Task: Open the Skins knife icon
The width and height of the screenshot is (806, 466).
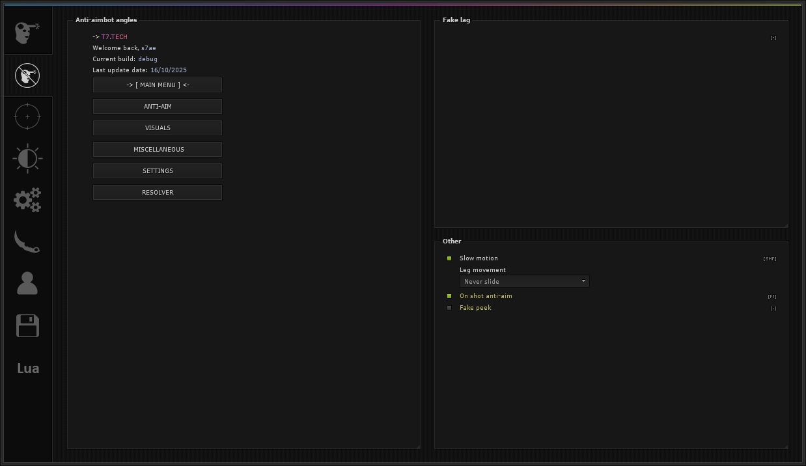Action: [27, 241]
